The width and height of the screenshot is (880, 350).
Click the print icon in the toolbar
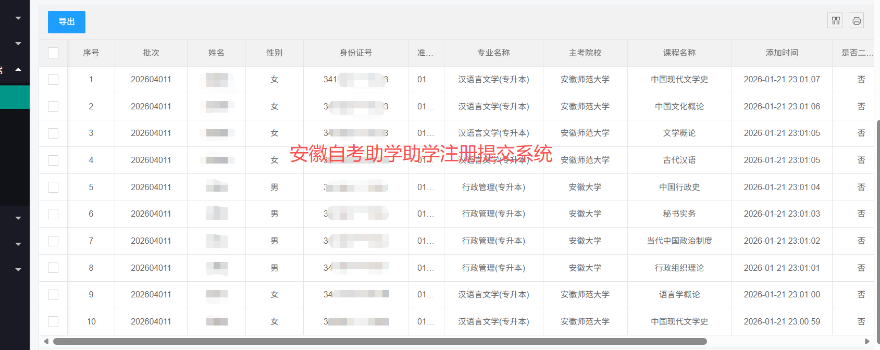click(x=857, y=21)
